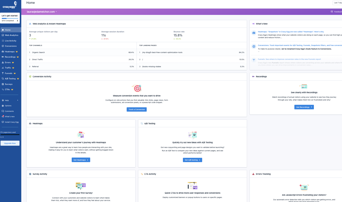Click the Upgrade Now button
342x202 pixels.
click(10, 143)
